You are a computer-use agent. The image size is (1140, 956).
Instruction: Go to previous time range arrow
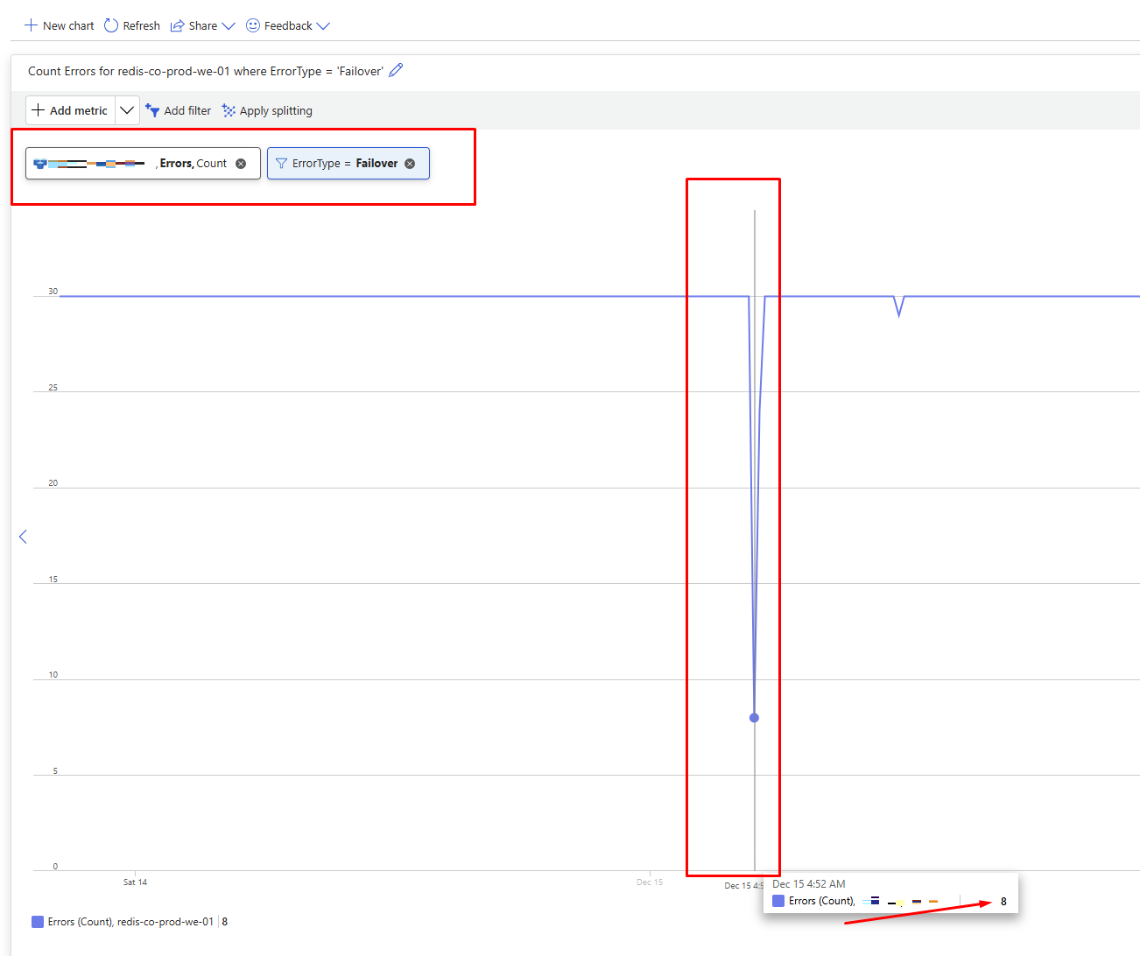pyautogui.click(x=23, y=537)
